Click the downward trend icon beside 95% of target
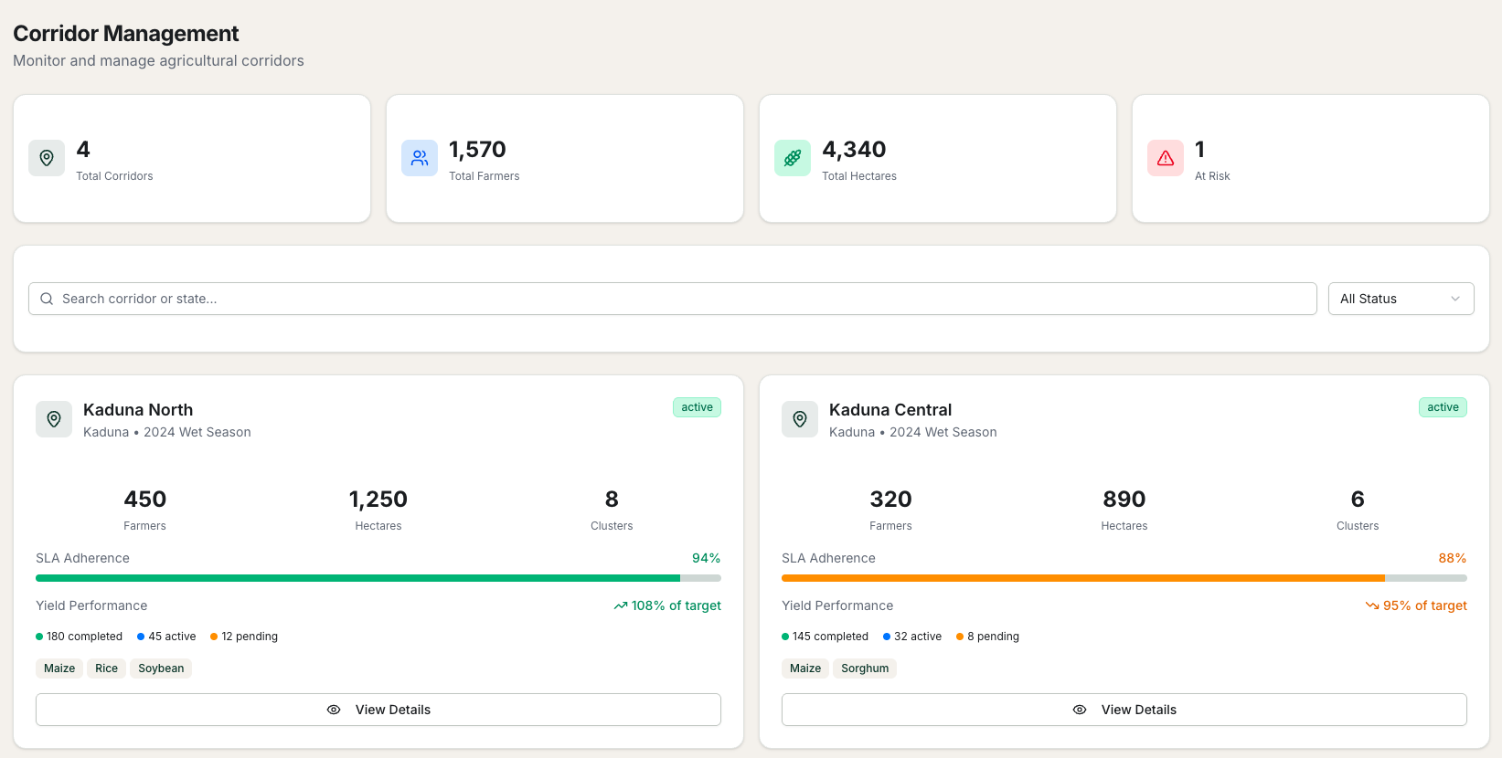Viewport: 1502px width, 758px height. point(1372,605)
